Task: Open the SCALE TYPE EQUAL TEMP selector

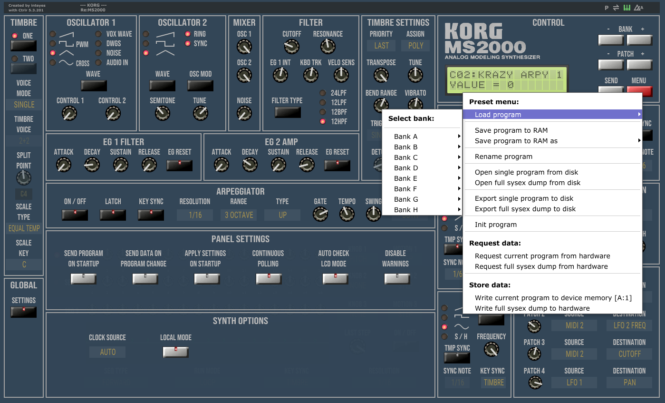Action: pos(24,228)
